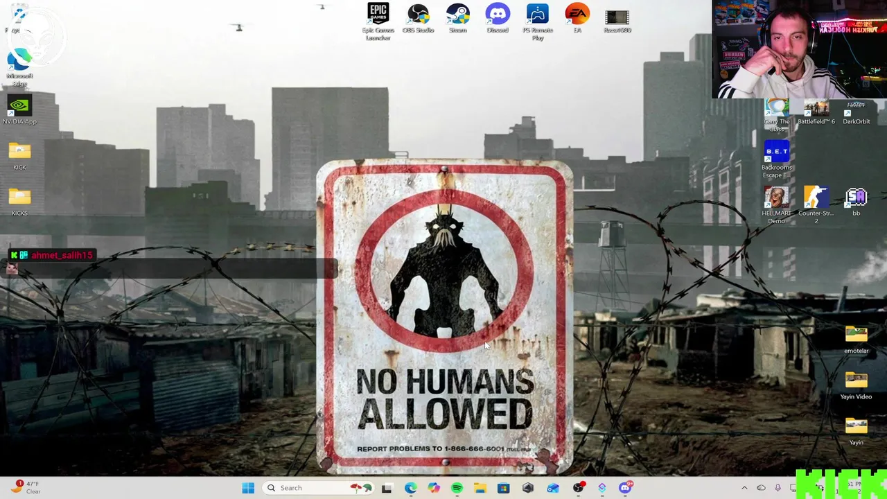Screen dimensions: 887x499
Task: Open Discord from the taskbar
Action: [625, 488]
